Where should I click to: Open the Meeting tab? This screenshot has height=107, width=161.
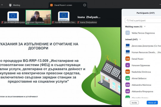tap(15, 5)
